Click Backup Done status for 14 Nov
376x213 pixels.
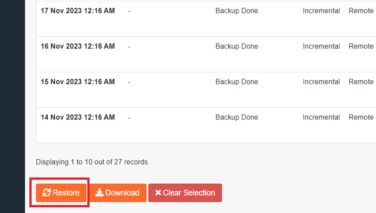236,117
